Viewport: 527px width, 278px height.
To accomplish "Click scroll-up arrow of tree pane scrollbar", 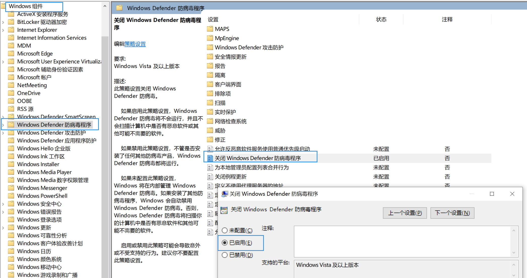I will click(x=105, y=6).
